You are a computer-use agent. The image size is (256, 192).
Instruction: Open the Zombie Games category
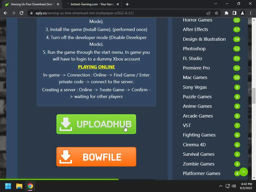click(x=198, y=164)
